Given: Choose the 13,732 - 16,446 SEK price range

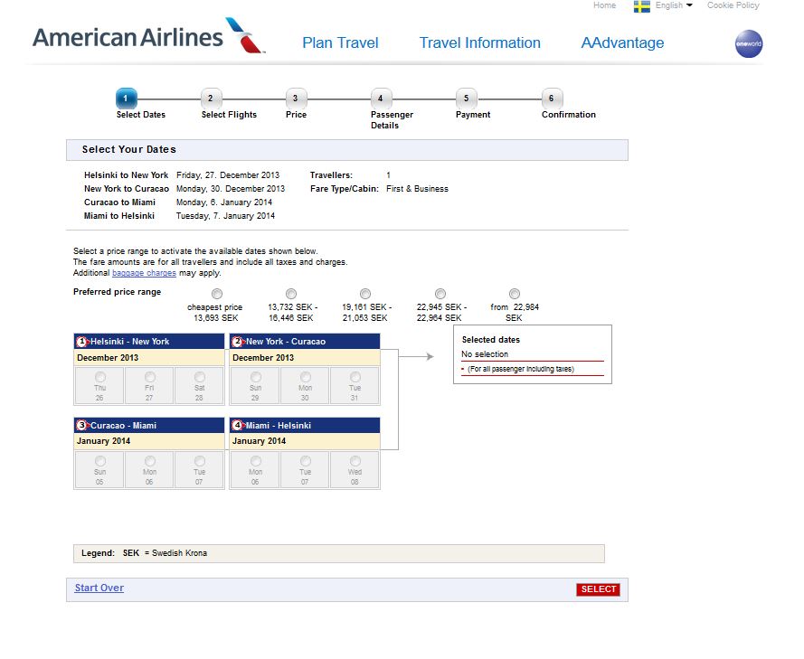Looking at the screenshot, I should 291,294.
